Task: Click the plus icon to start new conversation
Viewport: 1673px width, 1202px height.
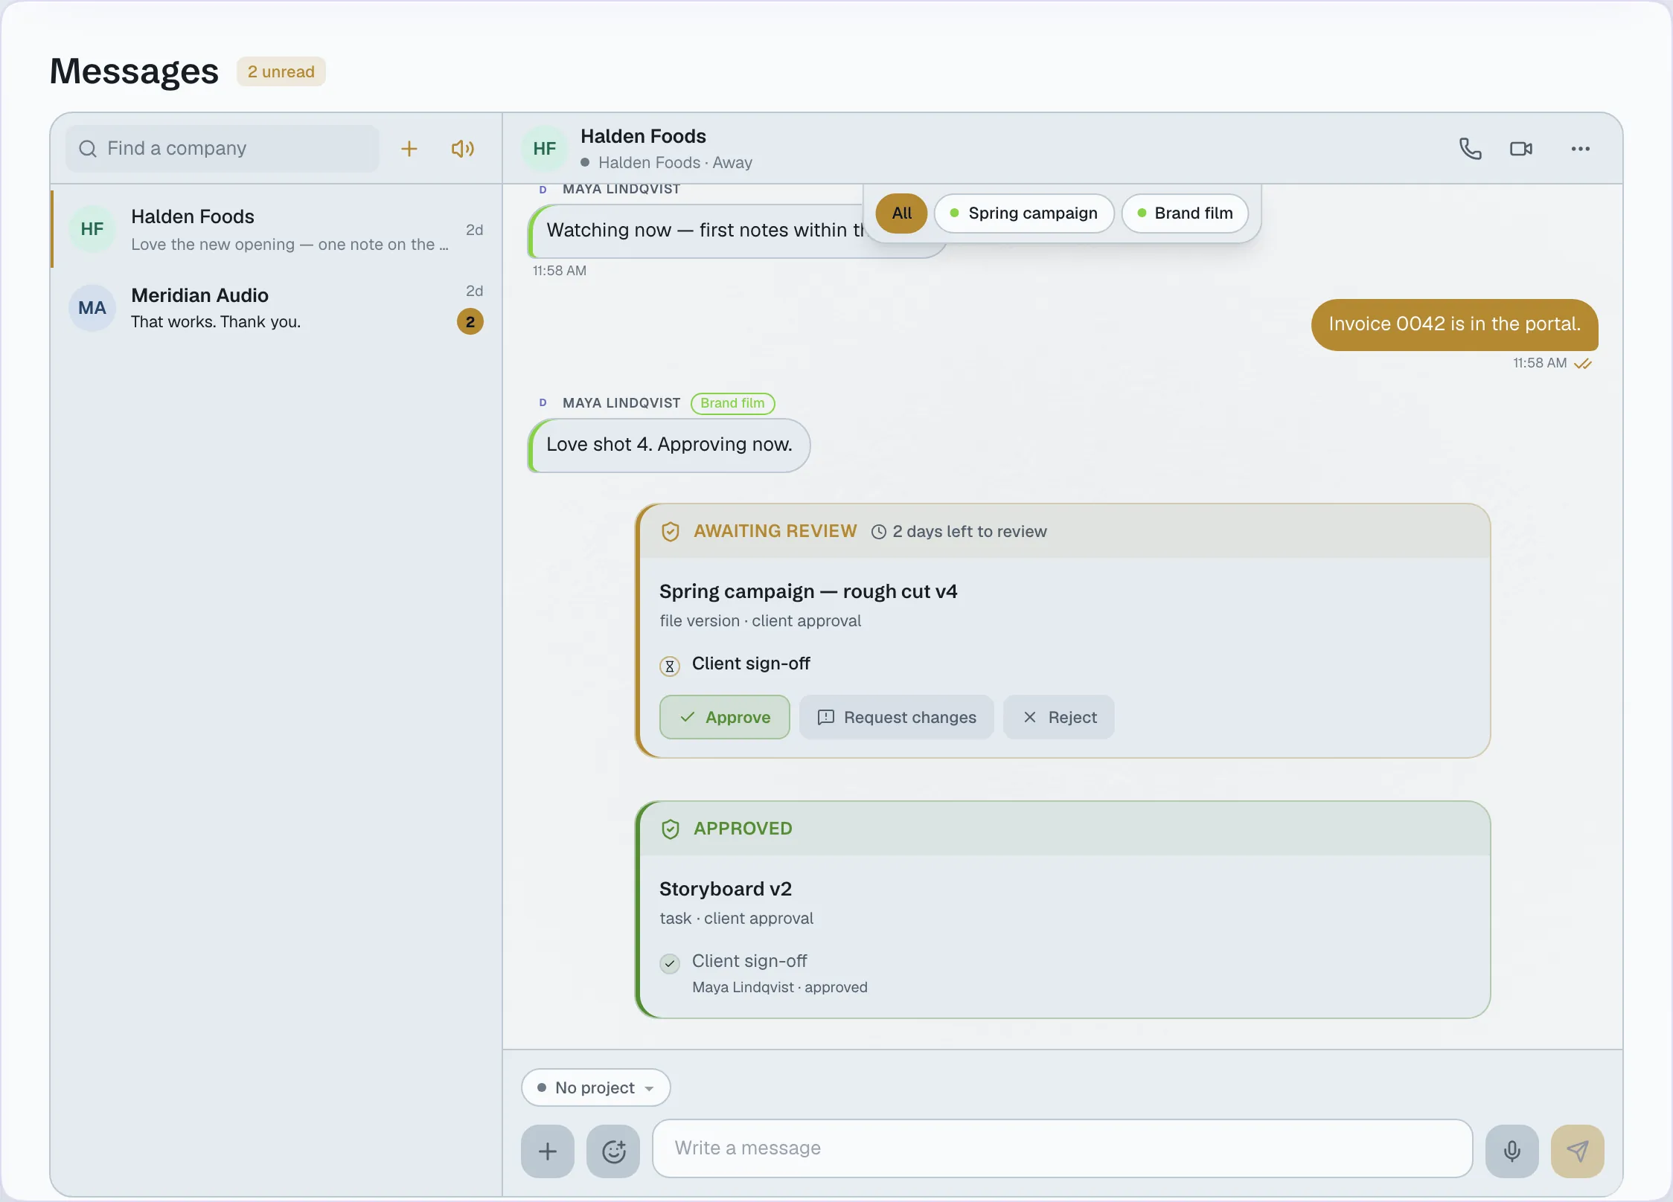Action: click(409, 149)
